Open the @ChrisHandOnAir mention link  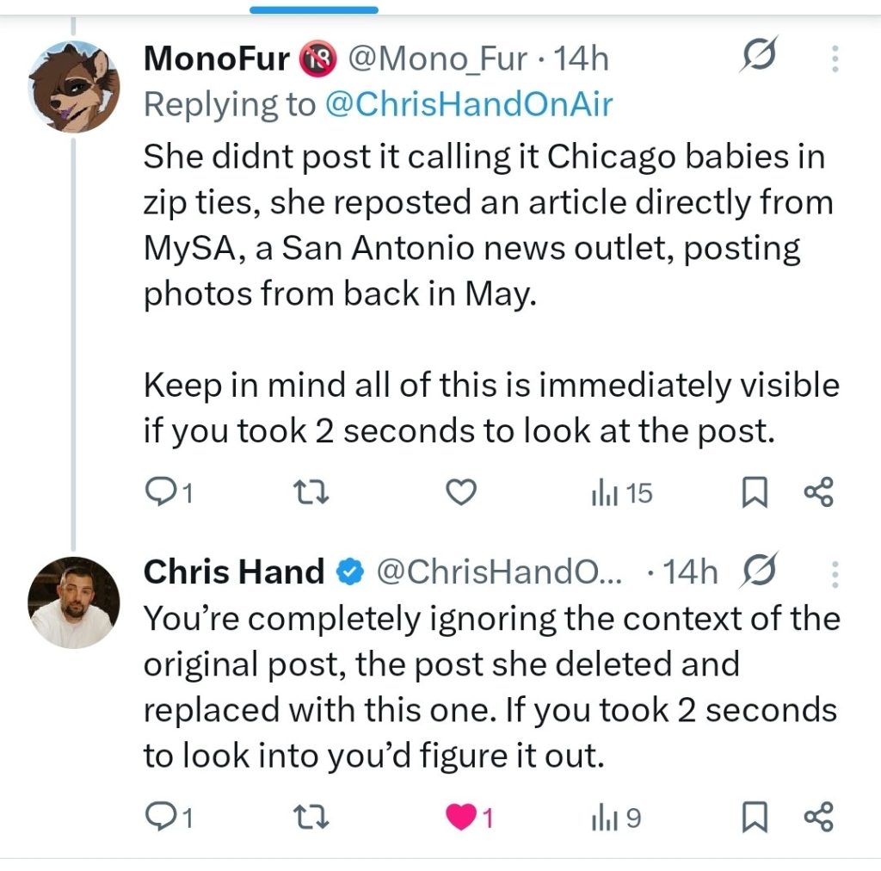[469, 104]
